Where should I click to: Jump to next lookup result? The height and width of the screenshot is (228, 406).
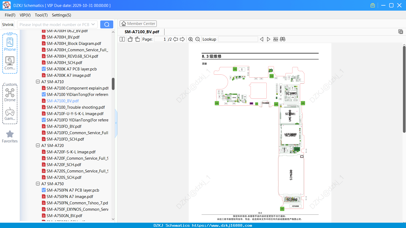(x=268, y=39)
